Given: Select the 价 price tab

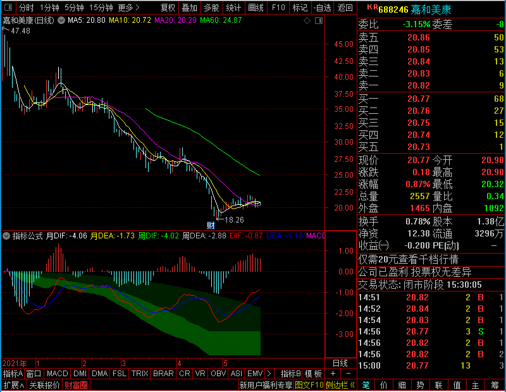Looking at the screenshot, I should pyautogui.click(x=384, y=385).
